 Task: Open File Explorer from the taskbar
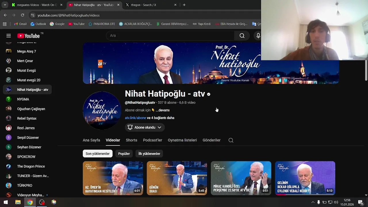18,202
